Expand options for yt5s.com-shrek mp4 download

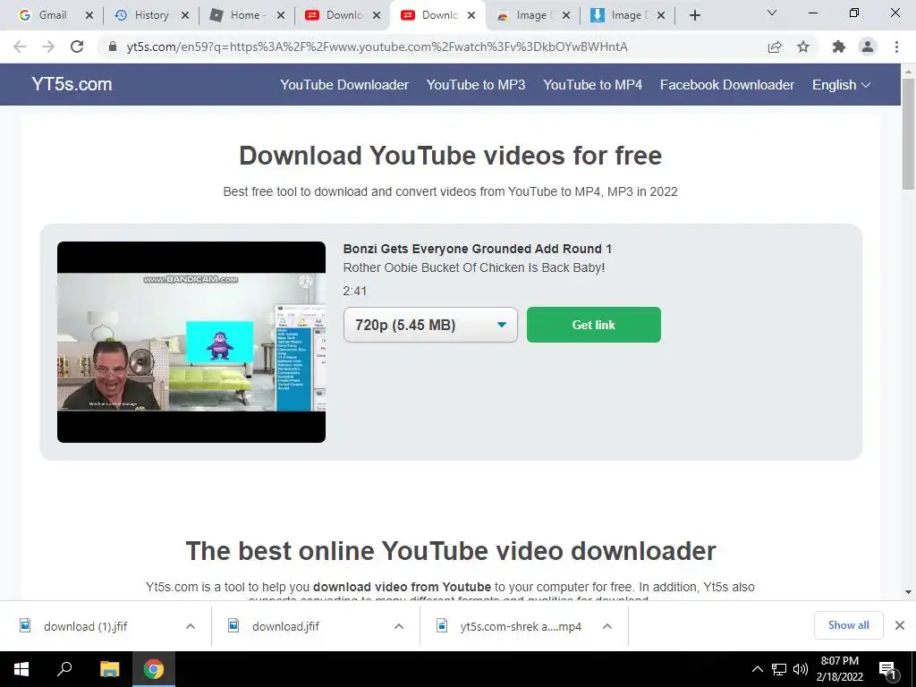(607, 626)
